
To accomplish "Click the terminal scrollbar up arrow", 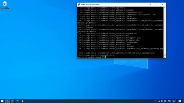I will tap(164, 8).
